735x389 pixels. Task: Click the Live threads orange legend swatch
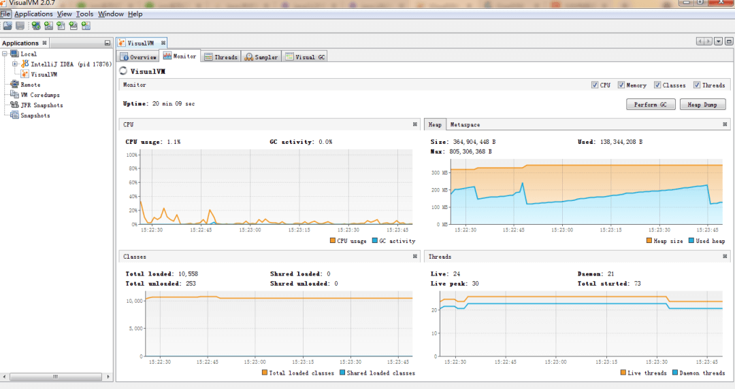pos(623,372)
